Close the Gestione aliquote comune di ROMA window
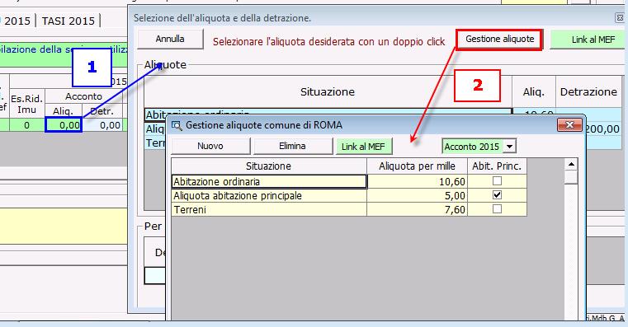 (569, 124)
